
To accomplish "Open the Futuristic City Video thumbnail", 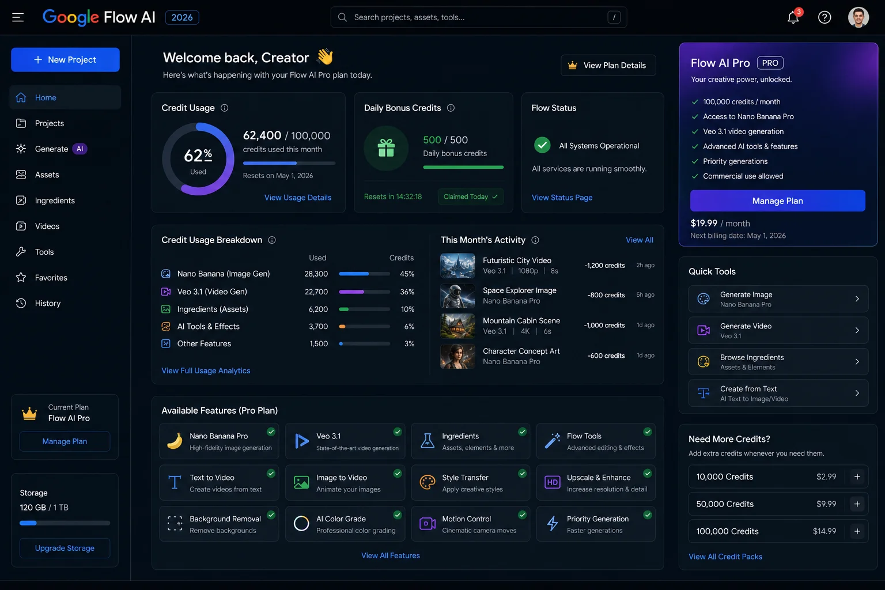I will click(457, 266).
